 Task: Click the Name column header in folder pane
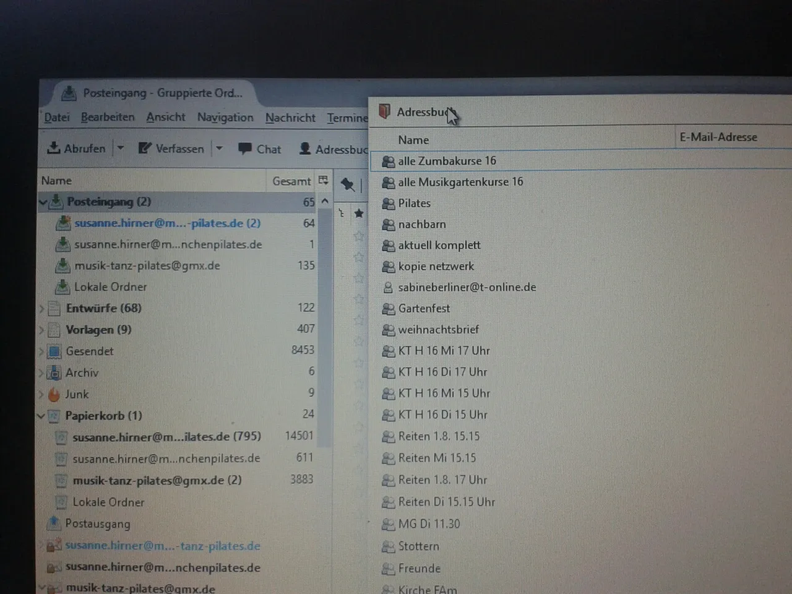pos(56,181)
